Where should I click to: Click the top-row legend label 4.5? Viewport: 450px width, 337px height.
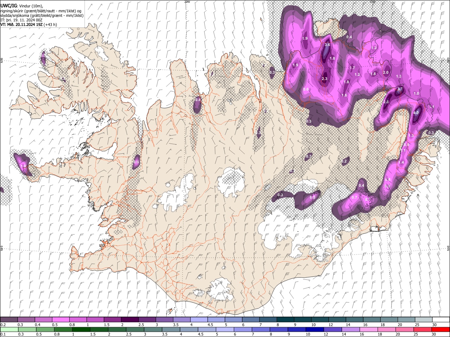pos(210,325)
